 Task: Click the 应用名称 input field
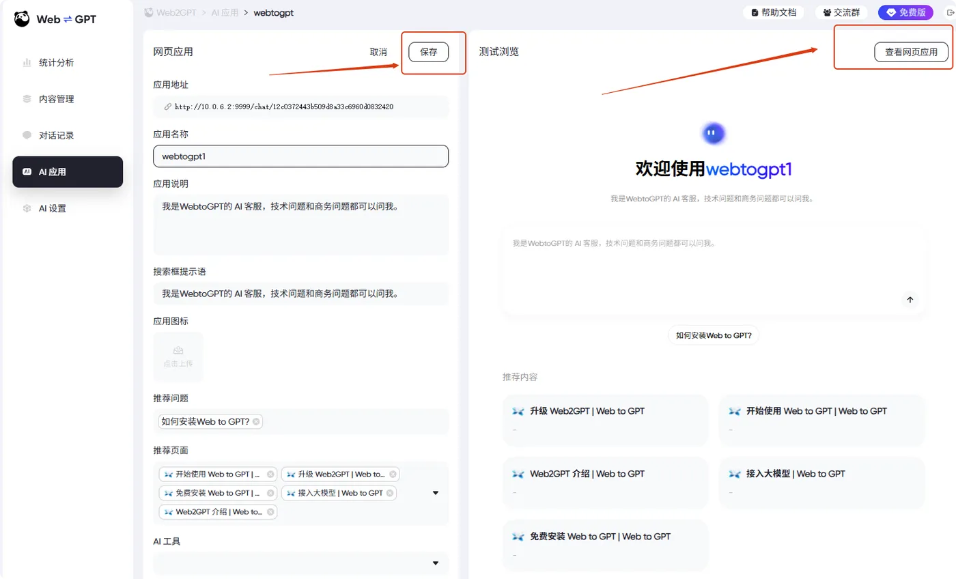[300, 156]
